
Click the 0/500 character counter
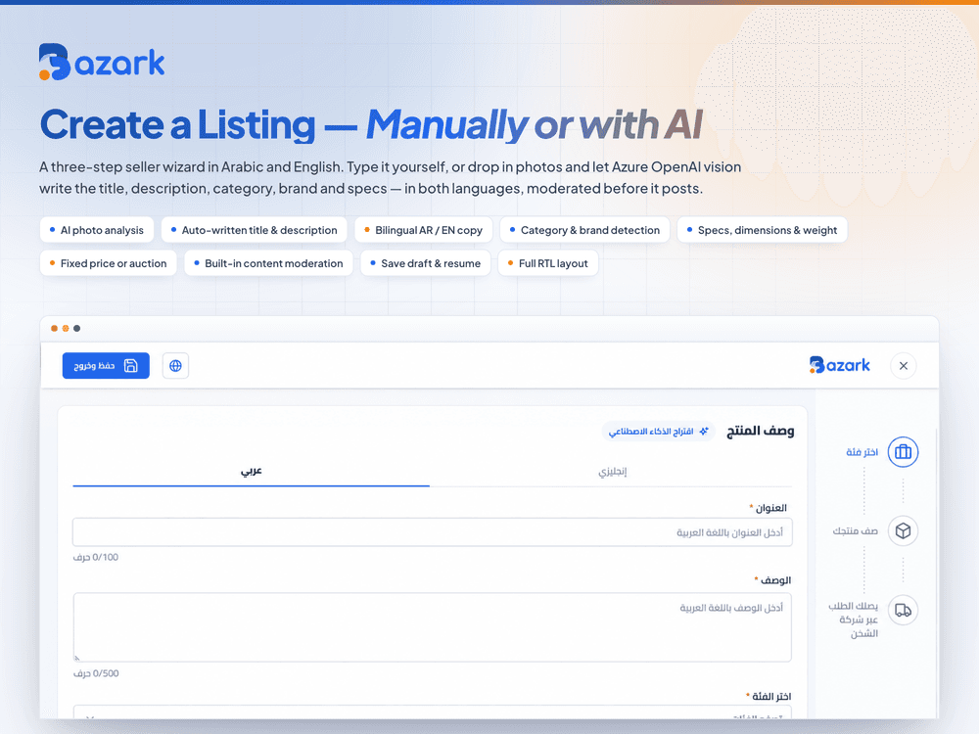96,673
